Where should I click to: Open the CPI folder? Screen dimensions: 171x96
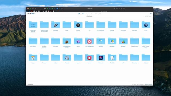tap(90, 25)
